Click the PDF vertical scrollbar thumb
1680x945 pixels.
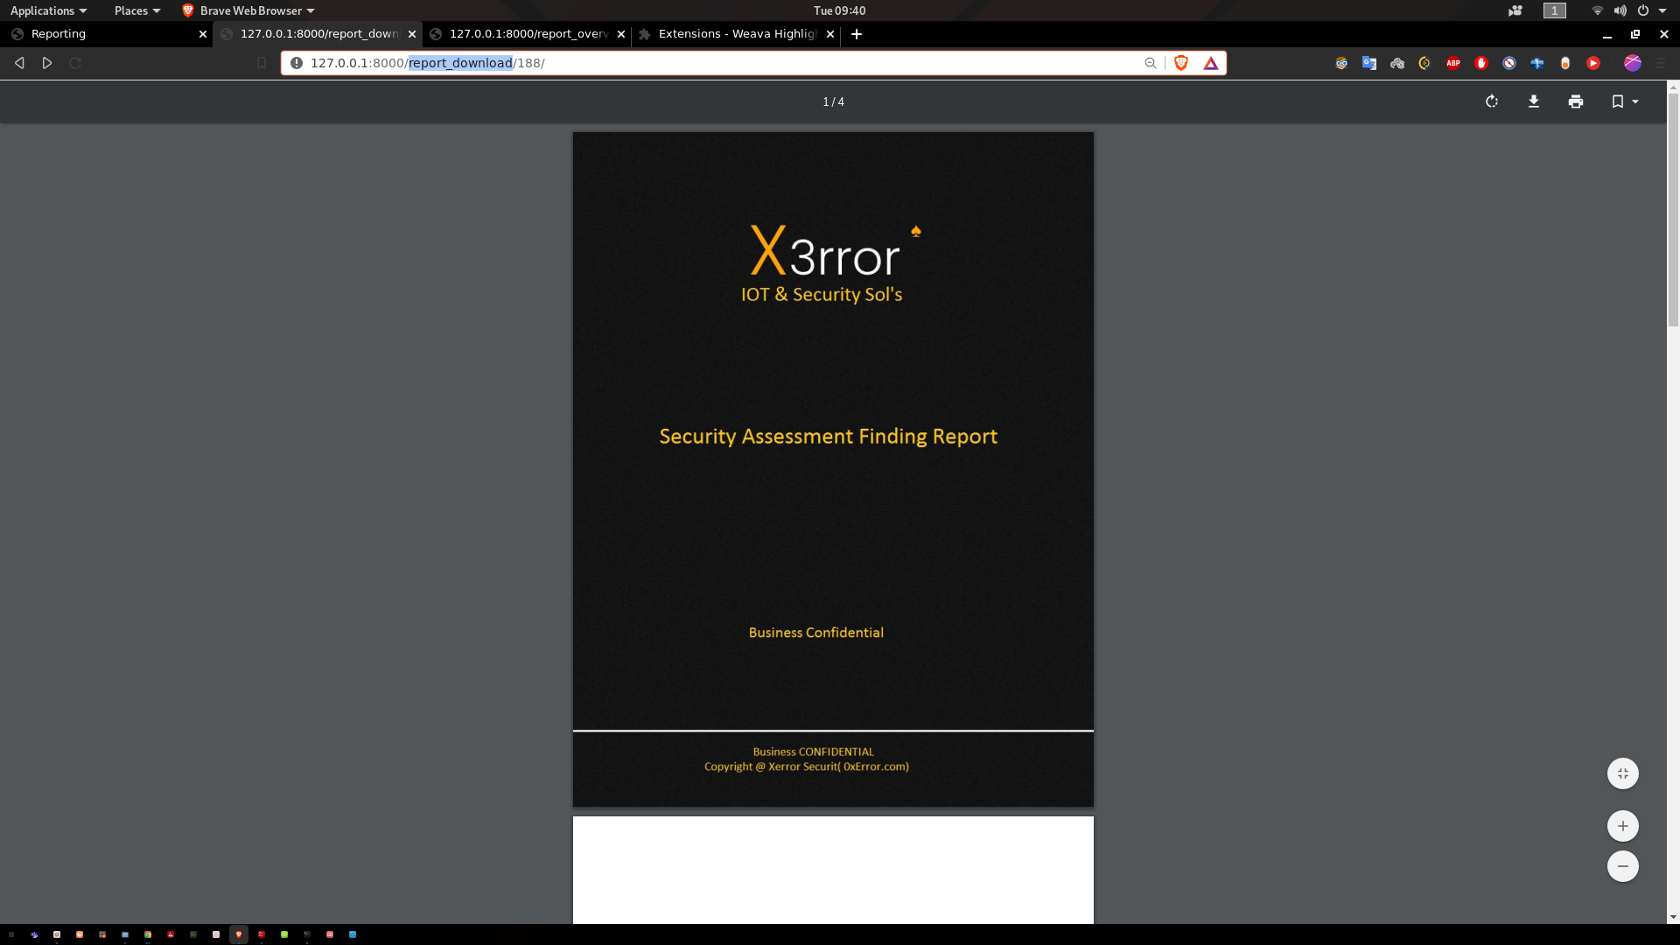point(1673,210)
